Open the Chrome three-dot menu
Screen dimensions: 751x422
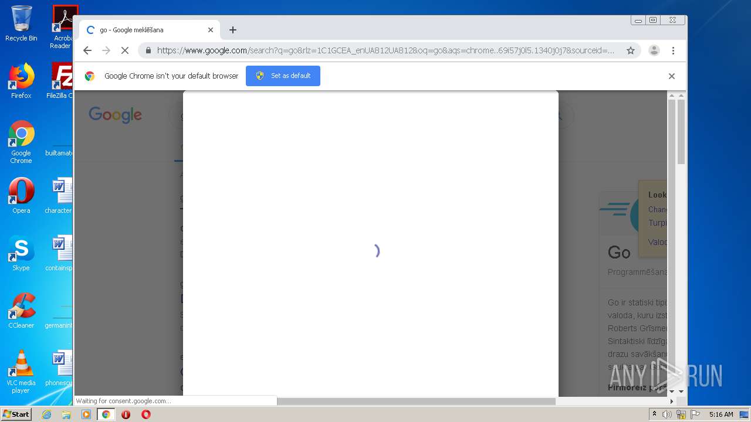(673, 50)
